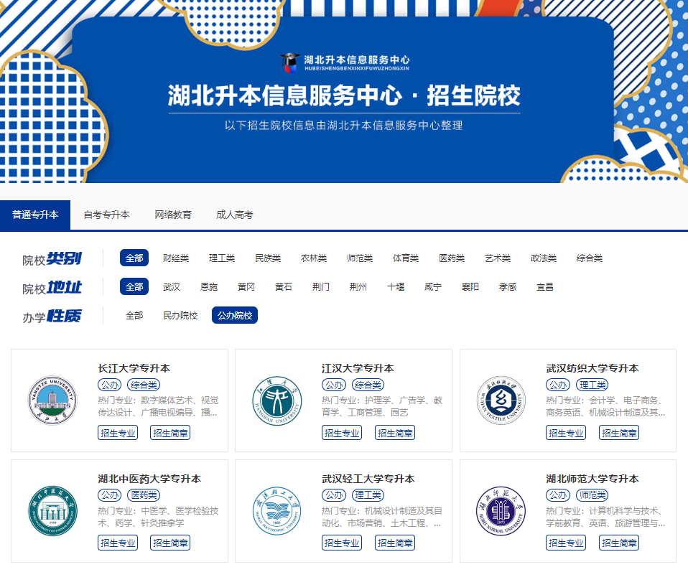Open 招生简章 for 湖北师范大学
Screen dimensions: 688x567
click(x=619, y=543)
